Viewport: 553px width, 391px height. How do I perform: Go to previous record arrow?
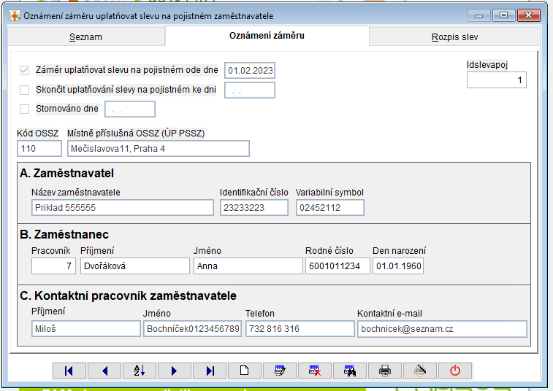(x=104, y=371)
